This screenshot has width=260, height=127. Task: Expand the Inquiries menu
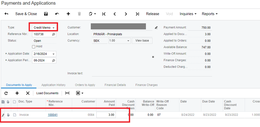coord(188,14)
